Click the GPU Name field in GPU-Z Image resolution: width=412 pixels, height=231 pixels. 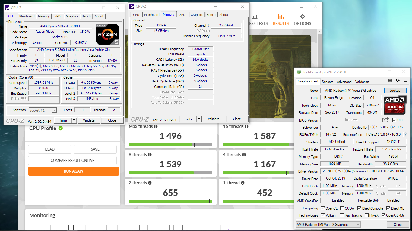[350, 91]
